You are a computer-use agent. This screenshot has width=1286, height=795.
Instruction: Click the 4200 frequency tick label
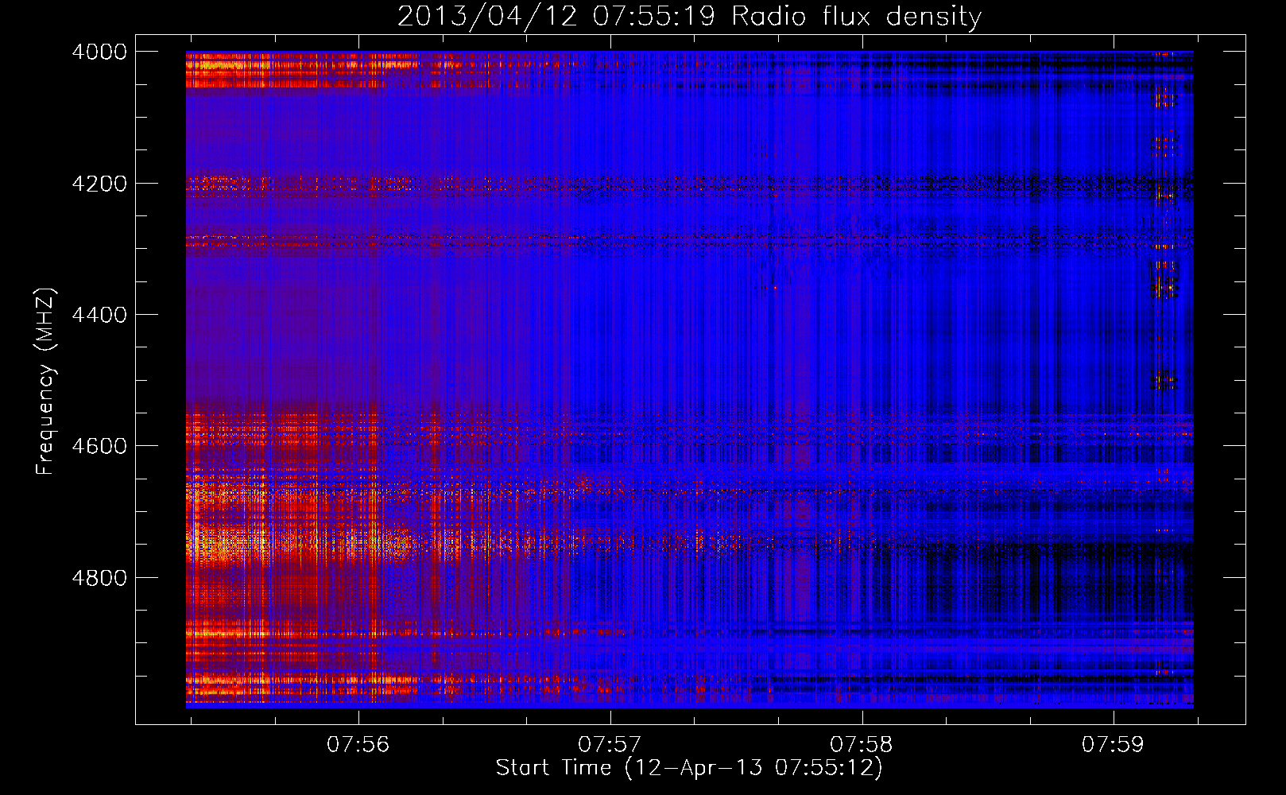point(99,184)
